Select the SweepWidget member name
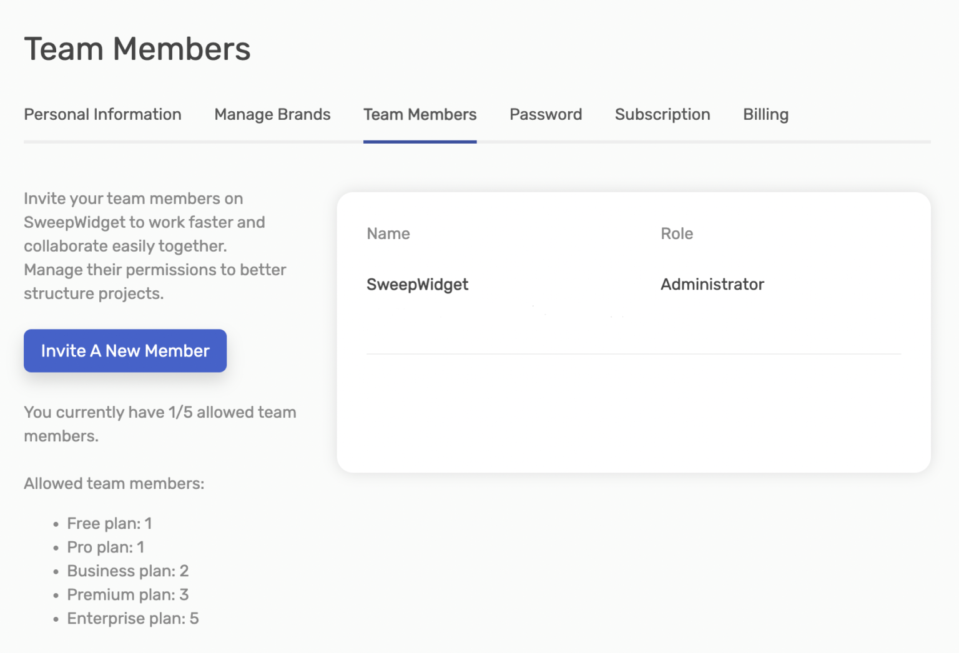 click(417, 284)
